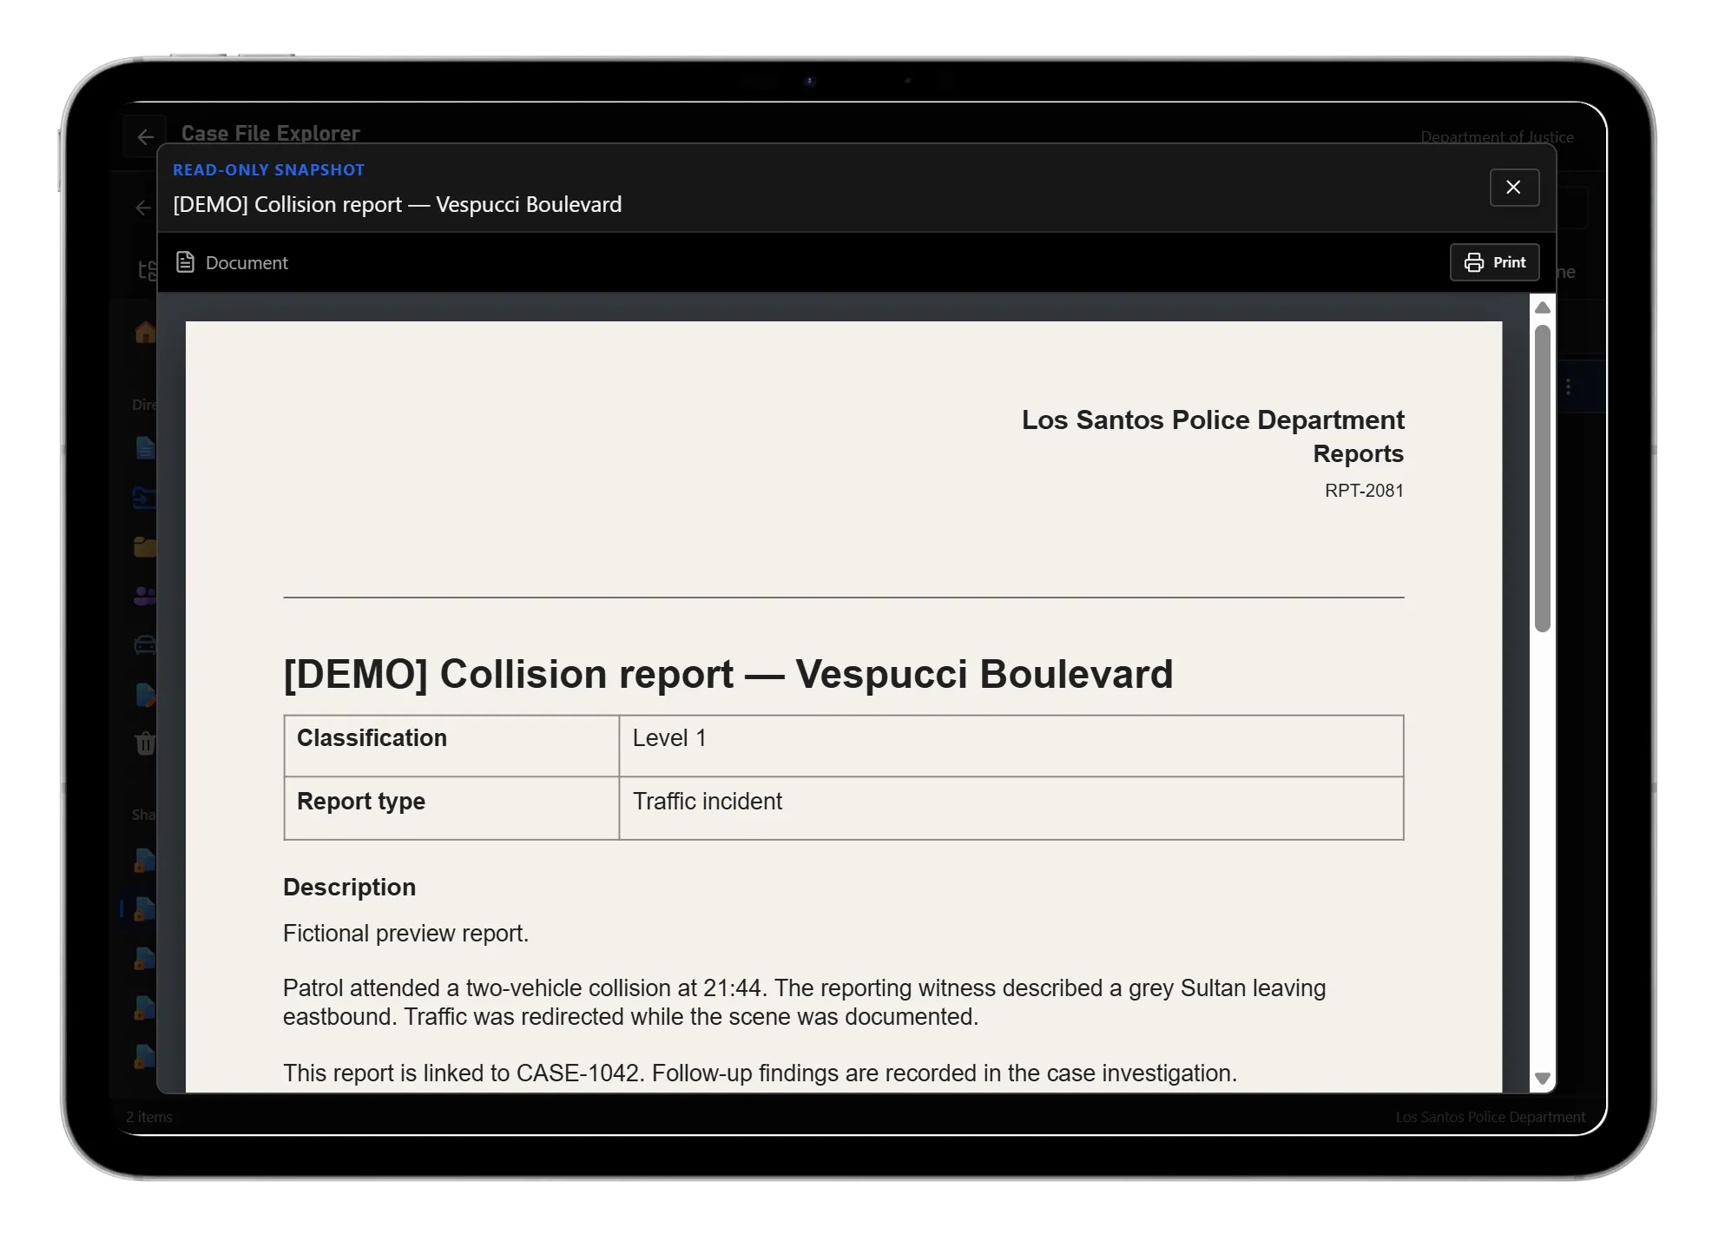Click the Case File Explorer title
This screenshot has height=1235, width=1712.
coord(270,133)
